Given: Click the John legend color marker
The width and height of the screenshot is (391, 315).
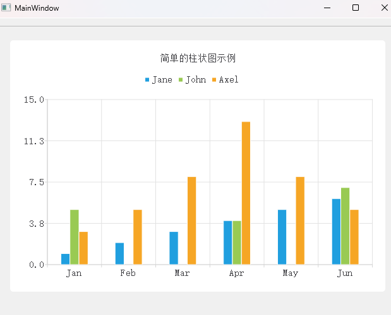Looking at the screenshot, I should 181,80.
